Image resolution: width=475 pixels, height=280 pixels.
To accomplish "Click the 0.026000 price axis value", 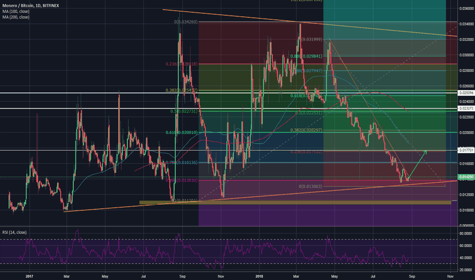I will pyautogui.click(x=466, y=86).
